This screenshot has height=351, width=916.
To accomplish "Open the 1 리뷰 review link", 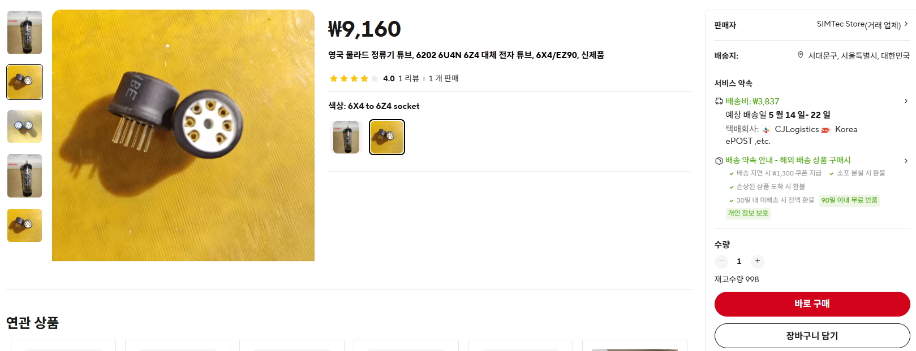I will point(408,78).
